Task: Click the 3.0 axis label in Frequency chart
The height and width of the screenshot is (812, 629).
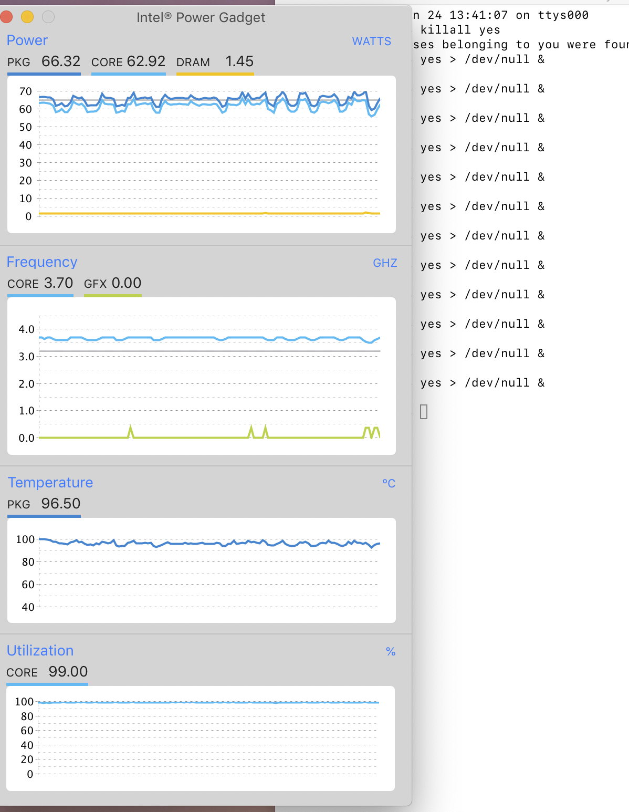Action: tap(26, 357)
